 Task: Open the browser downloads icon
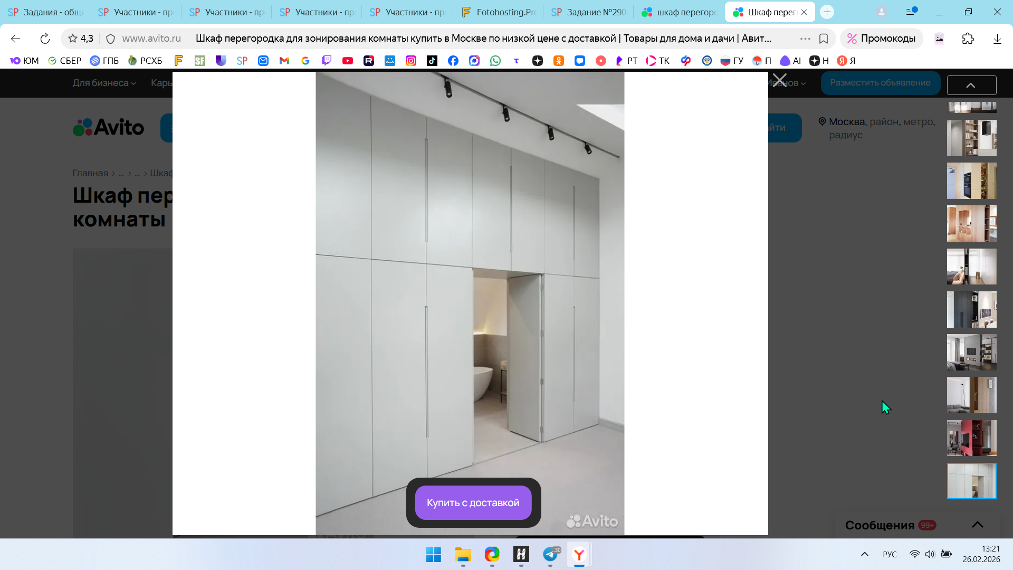tap(997, 39)
